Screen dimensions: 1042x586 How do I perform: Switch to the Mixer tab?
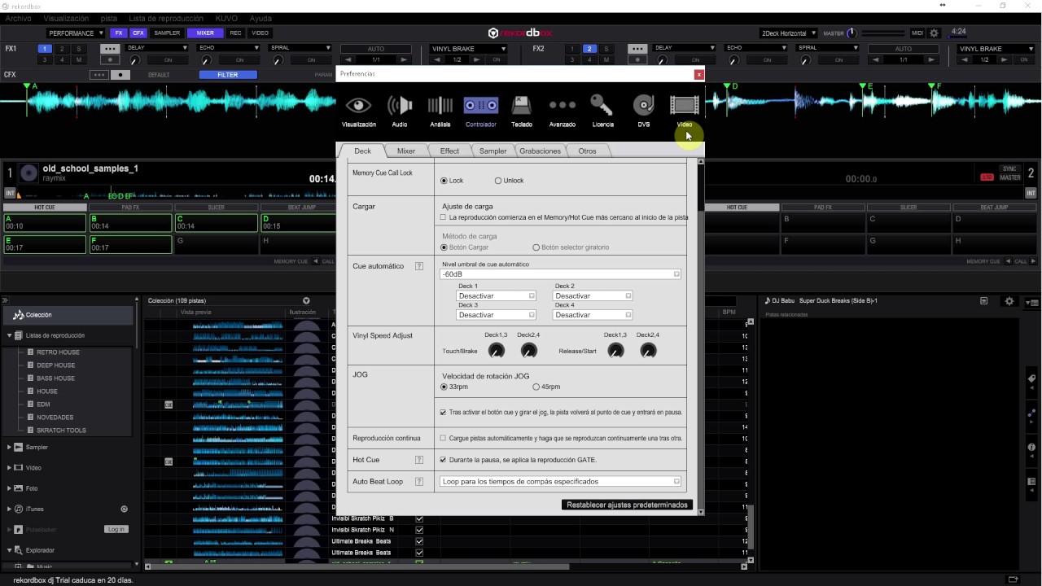coord(406,151)
